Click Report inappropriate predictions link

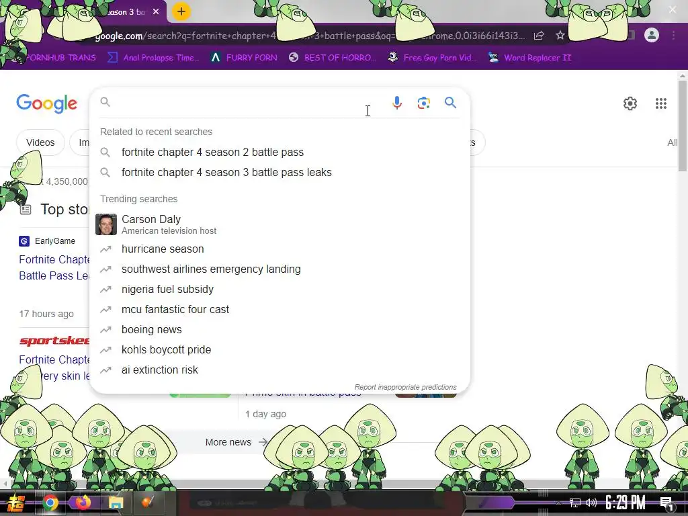coord(405,387)
